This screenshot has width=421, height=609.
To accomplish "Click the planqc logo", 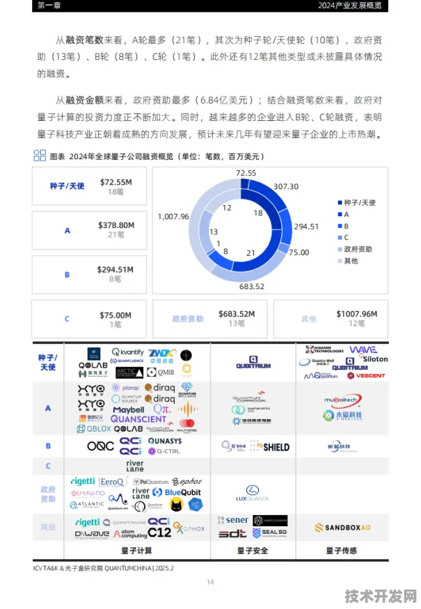I will 125,387.
